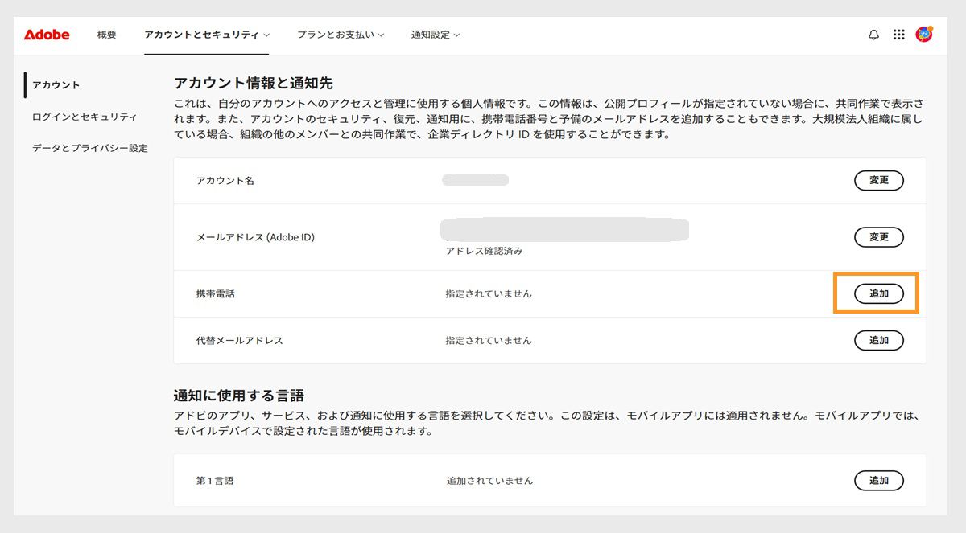Screen dimensions: 966x533
Task: Switch to the 概要 tab
Action: (107, 35)
